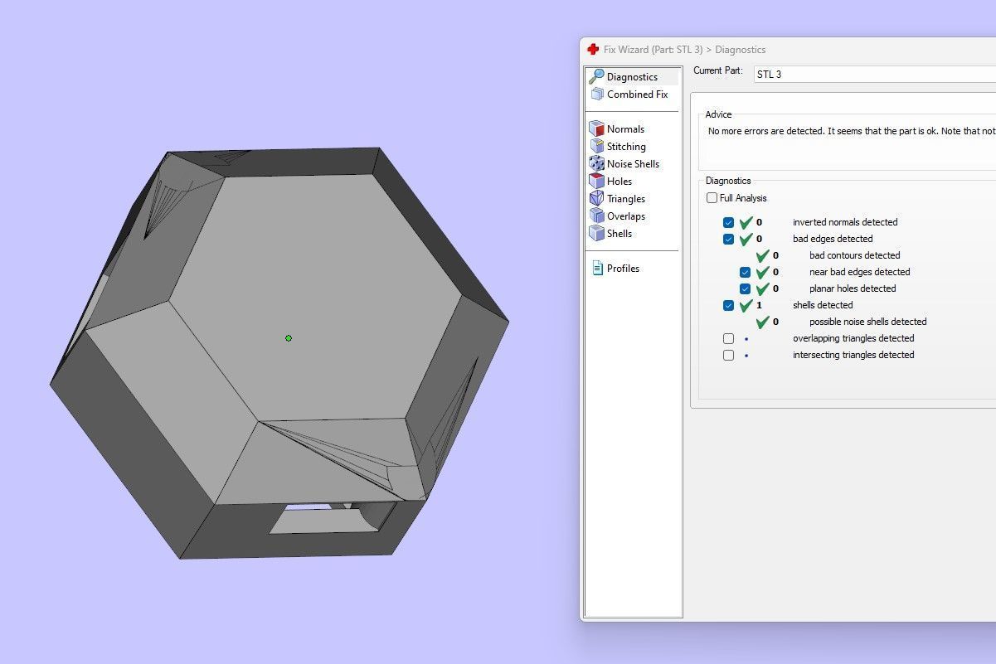Toggle near bad edges detected checkbox
Image resolution: width=996 pixels, height=664 pixels.
(x=745, y=272)
